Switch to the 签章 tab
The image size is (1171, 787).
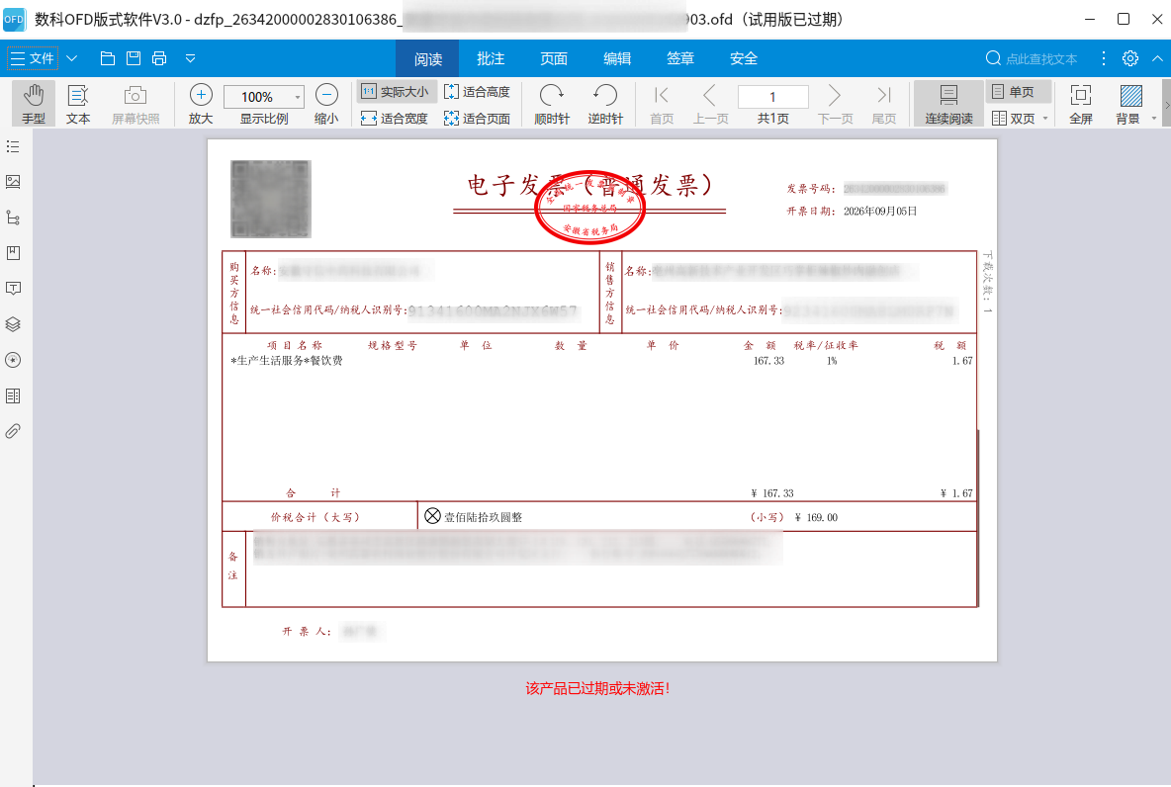(680, 58)
